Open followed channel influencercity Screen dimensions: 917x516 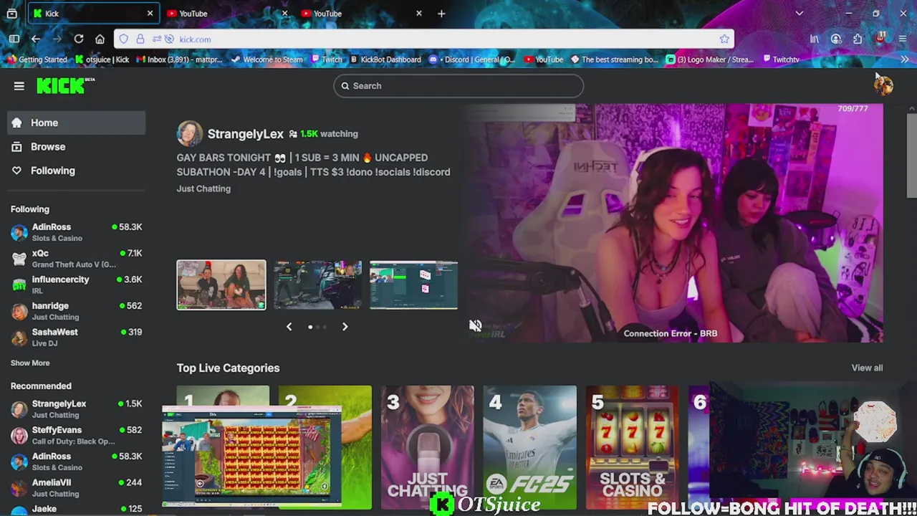coord(77,285)
